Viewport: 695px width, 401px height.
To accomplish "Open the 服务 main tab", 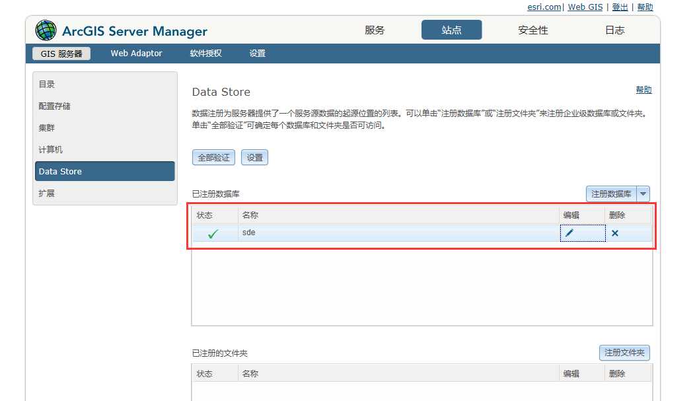I will [375, 30].
